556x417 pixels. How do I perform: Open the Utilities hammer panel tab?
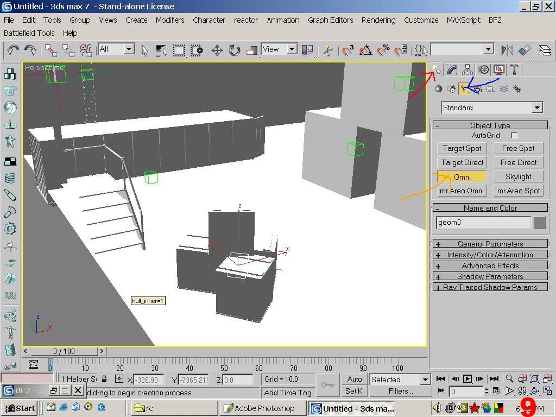pos(514,69)
